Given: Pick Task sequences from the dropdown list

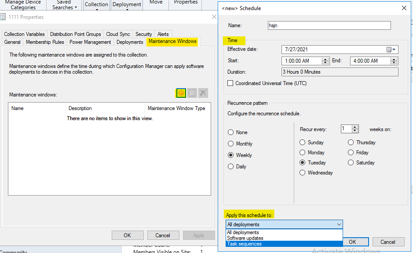Looking at the screenshot, I should click(x=284, y=244).
